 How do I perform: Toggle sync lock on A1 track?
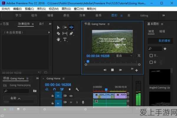pos(65,102)
